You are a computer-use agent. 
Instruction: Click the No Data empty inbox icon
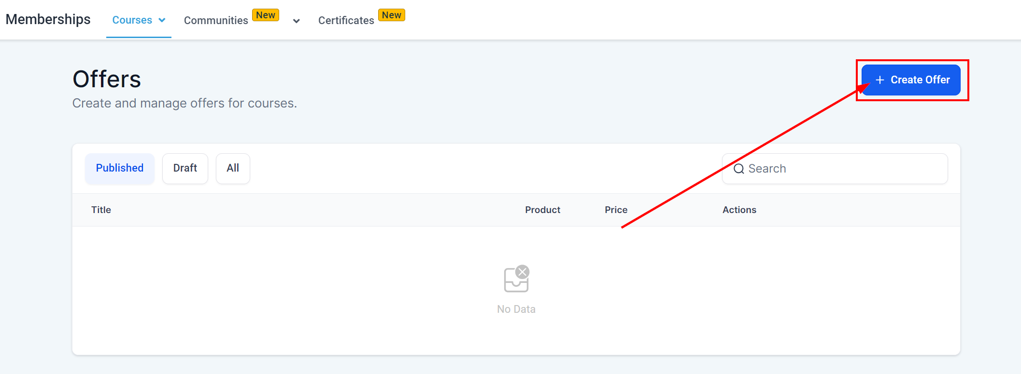pos(516,279)
